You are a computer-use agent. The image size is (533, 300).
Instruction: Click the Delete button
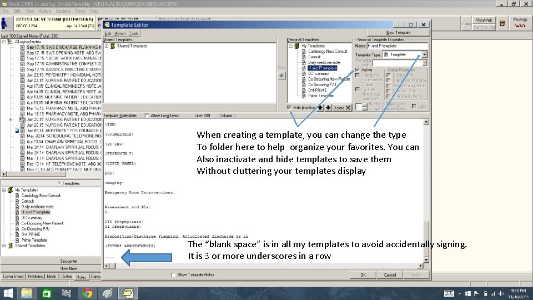tap(342, 107)
